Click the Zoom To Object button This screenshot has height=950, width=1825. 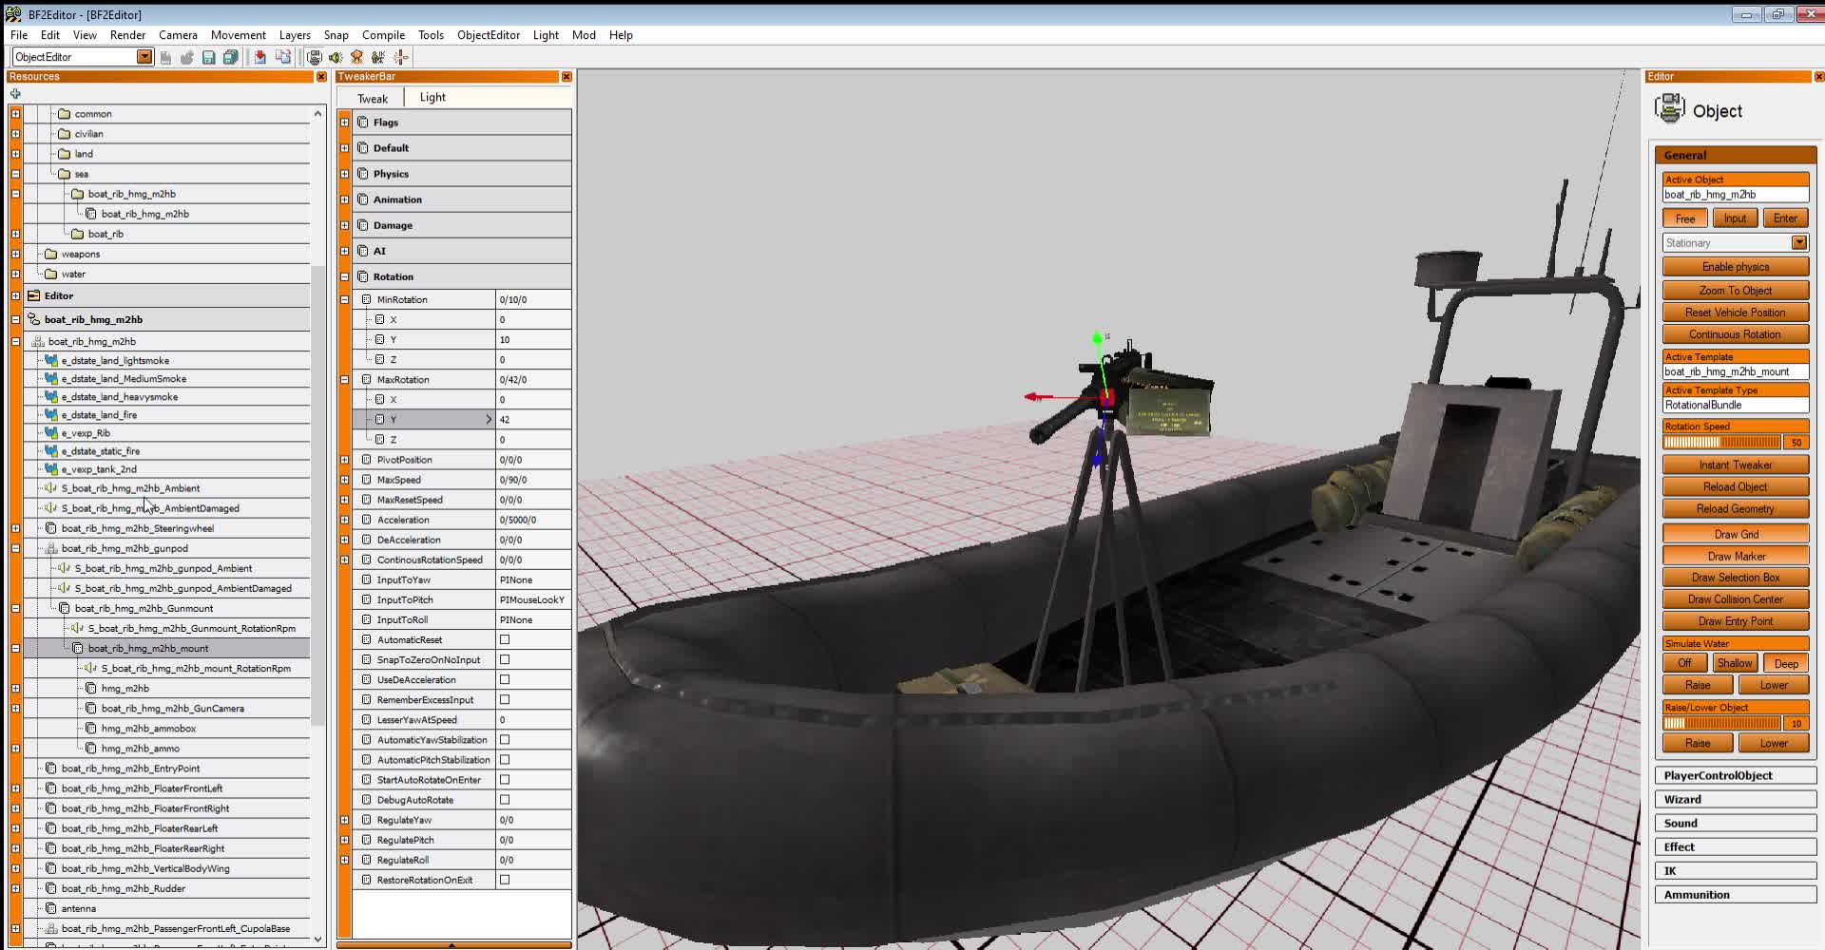click(1735, 290)
